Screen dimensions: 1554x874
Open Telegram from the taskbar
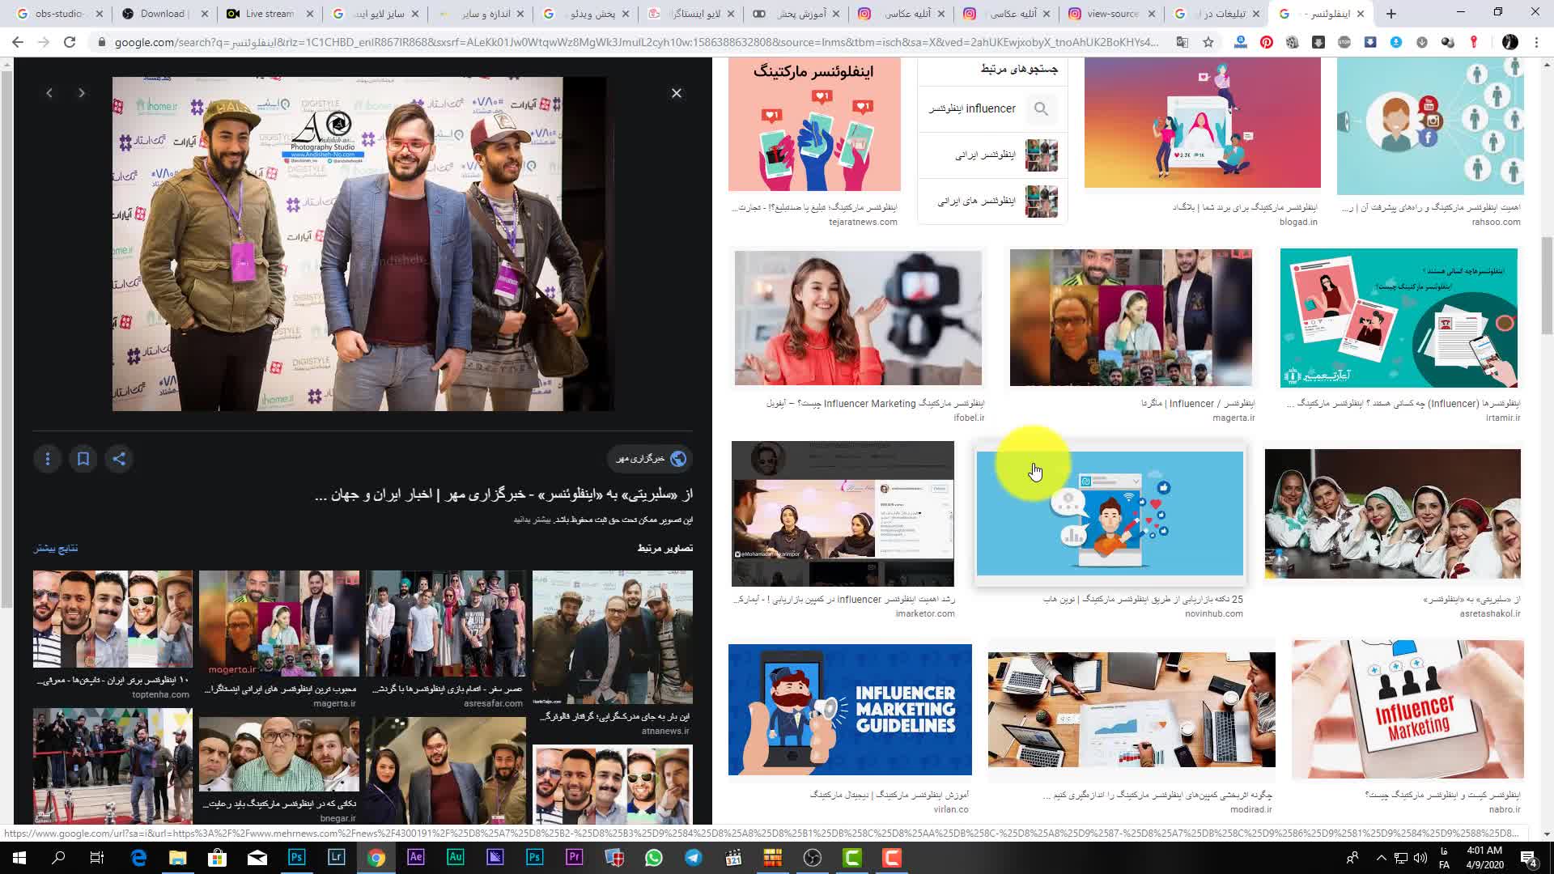(x=694, y=858)
